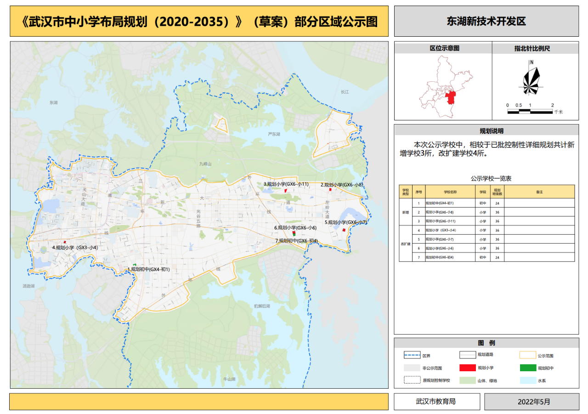Click the 规划班级数 column header

click(497, 192)
